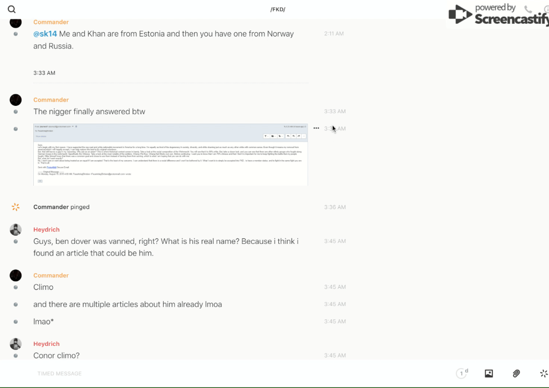Click the Commander name above 'Climo' message
This screenshot has height=388, width=549.
point(51,275)
